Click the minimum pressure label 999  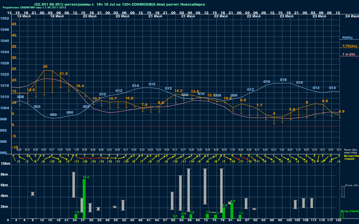(x=53, y=115)
